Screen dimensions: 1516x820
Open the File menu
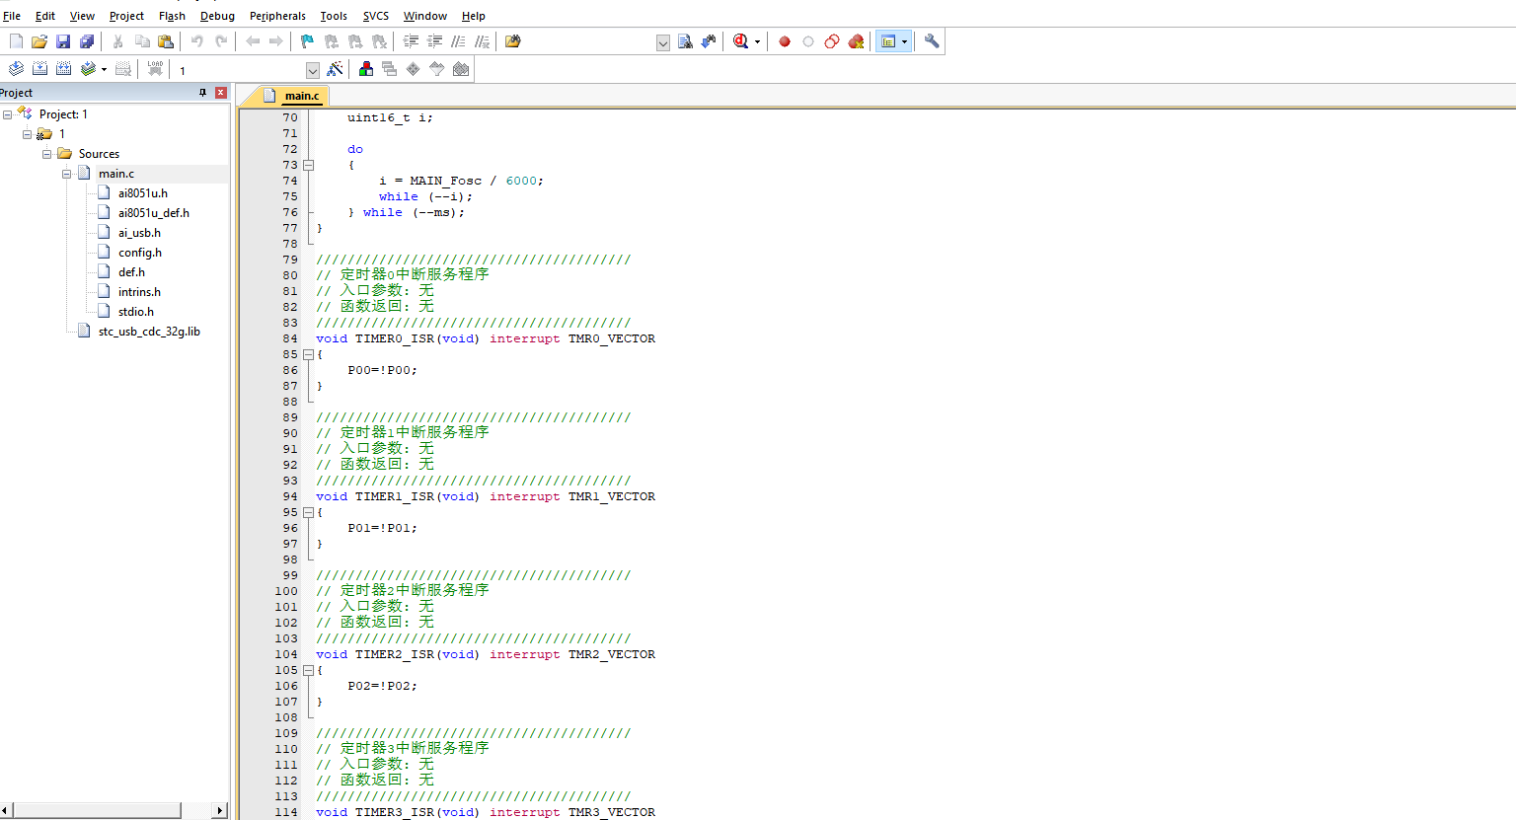click(12, 16)
